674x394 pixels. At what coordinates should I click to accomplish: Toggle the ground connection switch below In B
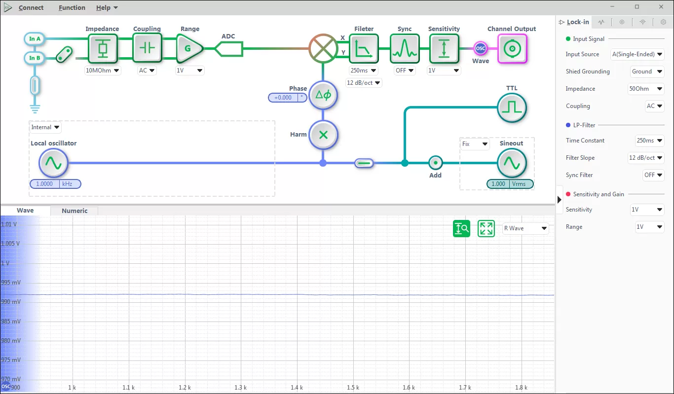(x=35, y=85)
